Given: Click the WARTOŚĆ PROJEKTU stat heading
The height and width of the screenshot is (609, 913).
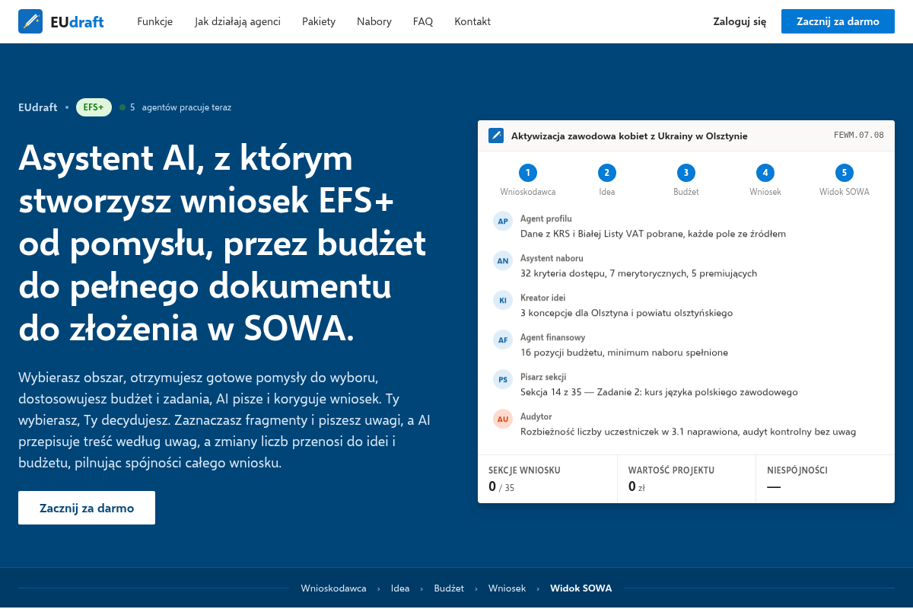Looking at the screenshot, I should 671,470.
